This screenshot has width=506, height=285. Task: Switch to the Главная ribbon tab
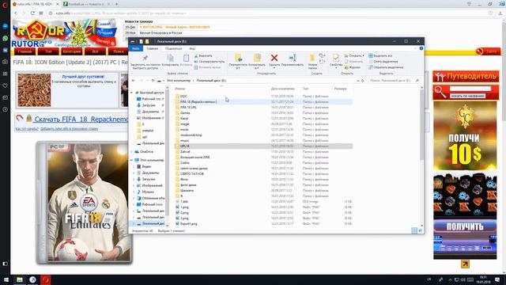click(x=152, y=48)
